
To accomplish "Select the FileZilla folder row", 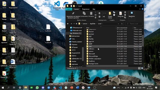I will tap(114, 39).
